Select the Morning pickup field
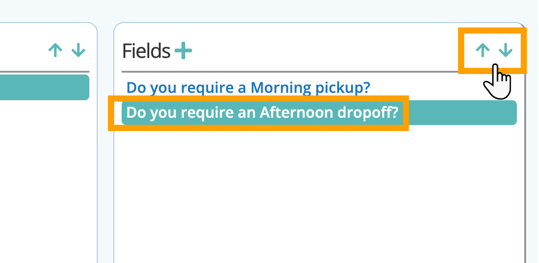This screenshot has height=263, width=539. [248, 87]
